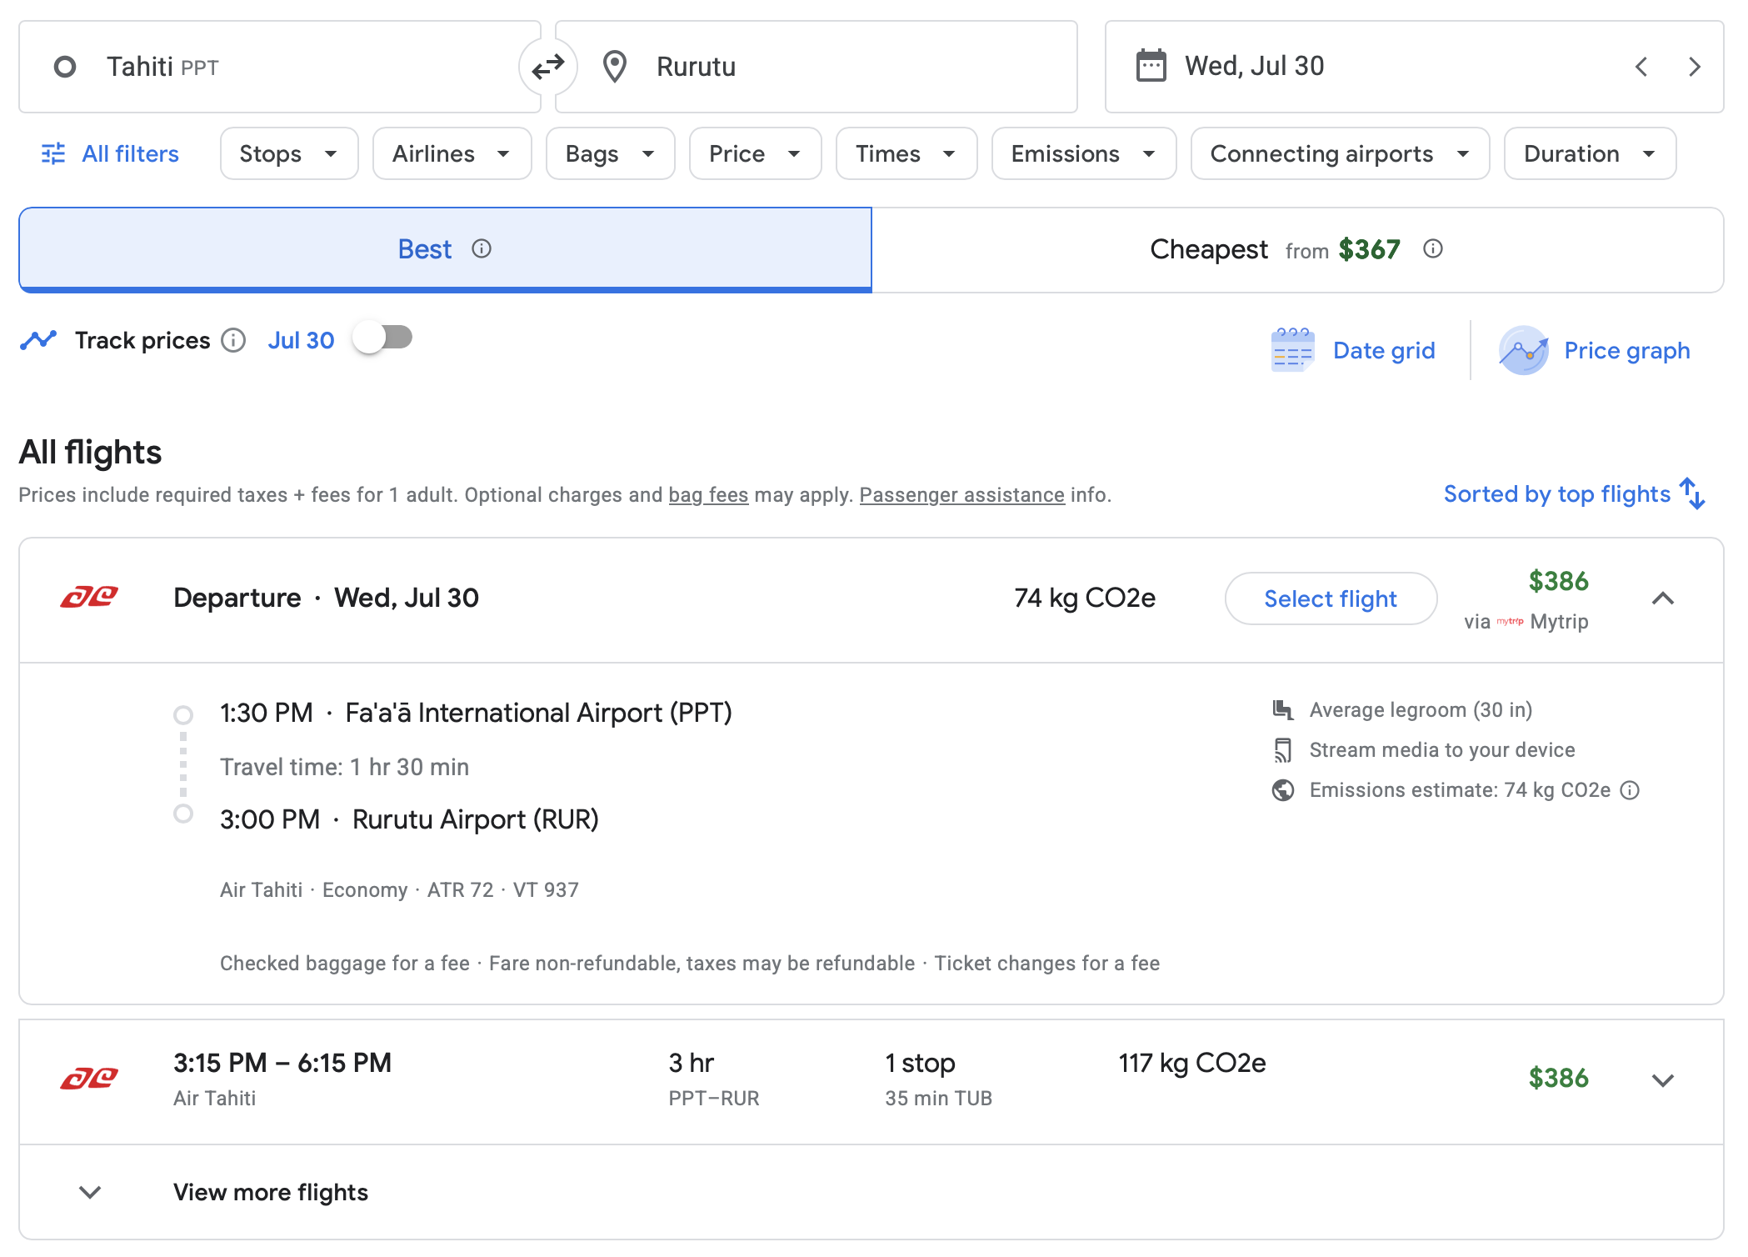1748x1257 pixels.
Task: Open the Airlines filter dropdown
Action: point(452,153)
